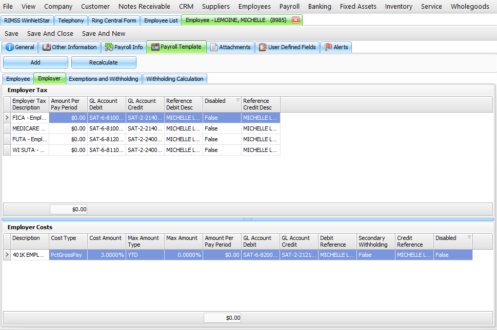Viewport: 497px width, 330px height.
Task: Click the User Defined Fields icon
Action: click(263, 47)
